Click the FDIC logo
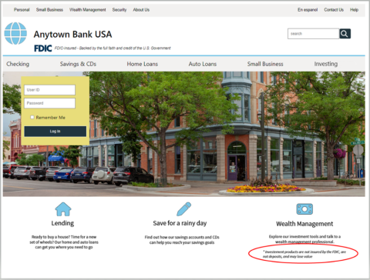 click(x=43, y=48)
